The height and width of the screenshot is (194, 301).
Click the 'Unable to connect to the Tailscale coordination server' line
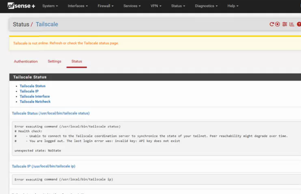point(151,136)
